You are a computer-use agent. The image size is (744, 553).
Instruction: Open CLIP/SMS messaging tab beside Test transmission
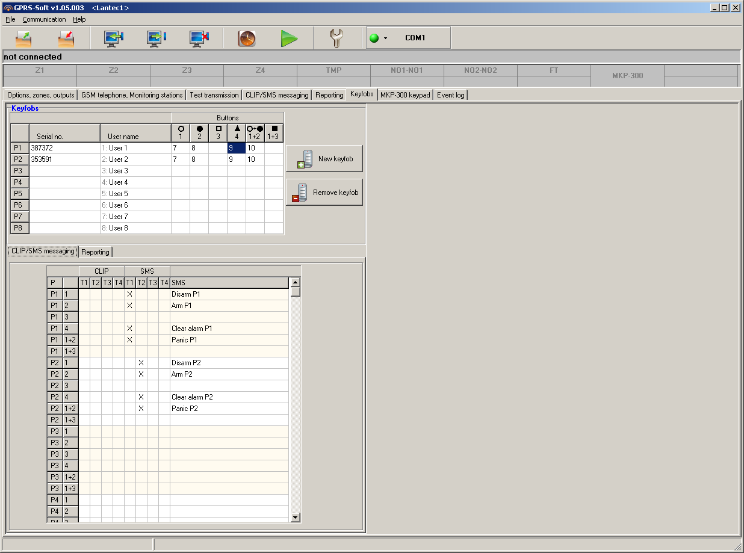click(x=277, y=95)
